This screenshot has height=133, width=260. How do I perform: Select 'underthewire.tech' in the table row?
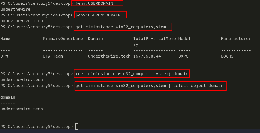click(x=109, y=56)
